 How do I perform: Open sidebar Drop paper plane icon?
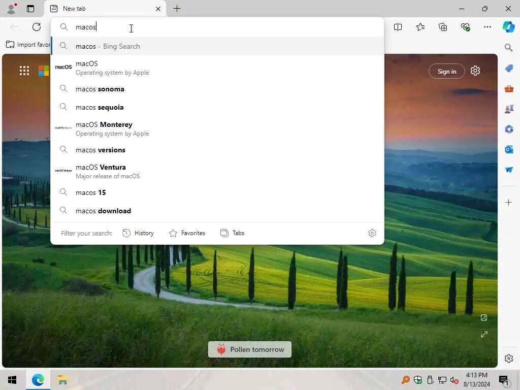(x=509, y=170)
